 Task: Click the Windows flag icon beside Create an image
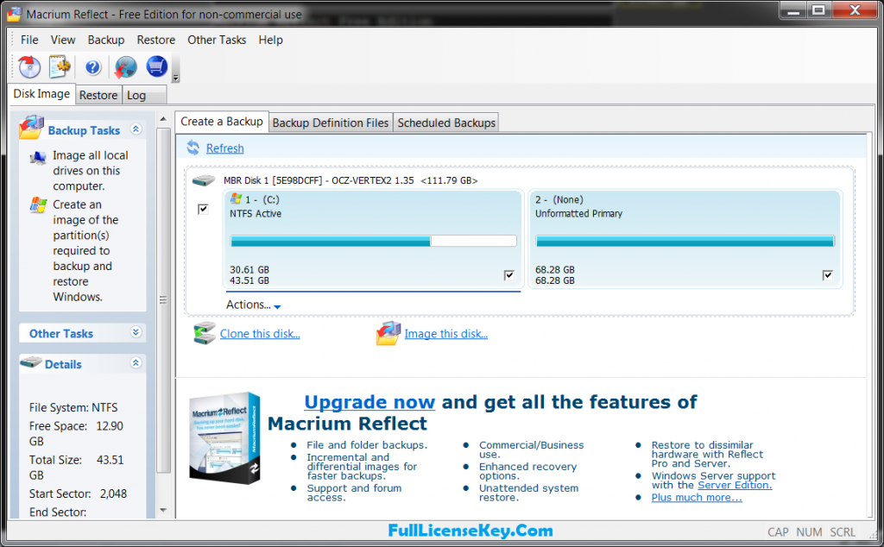(x=38, y=205)
